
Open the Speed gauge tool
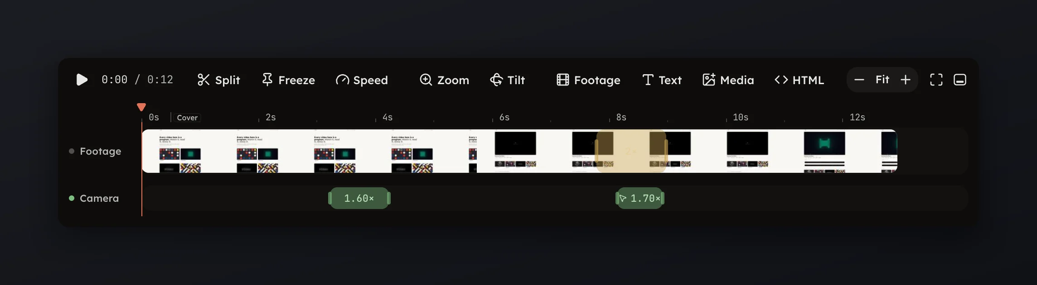coord(362,80)
